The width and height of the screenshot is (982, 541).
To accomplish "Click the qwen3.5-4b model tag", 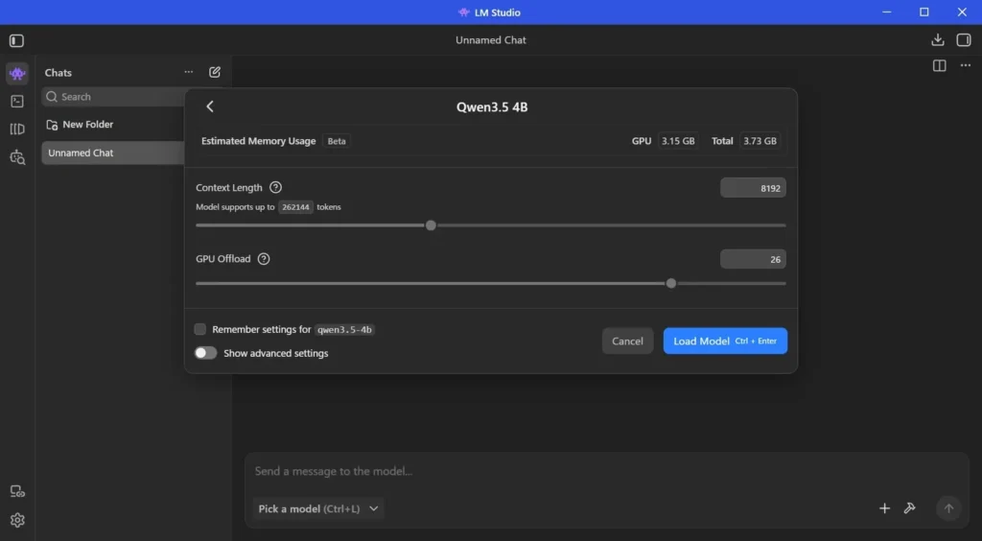I will click(344, 329).
